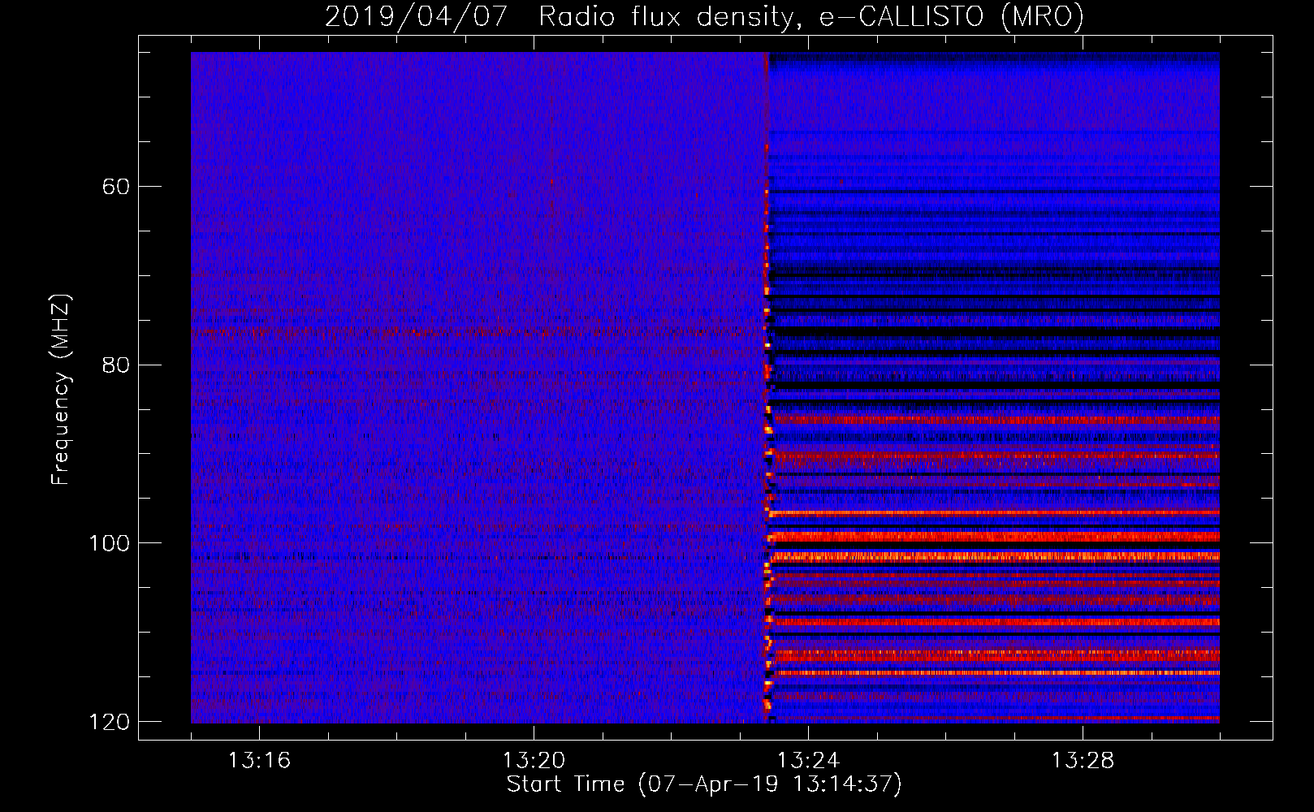Click the "Frequency (MHZ)" axis label
Viewport: 1314px width, 812px height.
61,389
